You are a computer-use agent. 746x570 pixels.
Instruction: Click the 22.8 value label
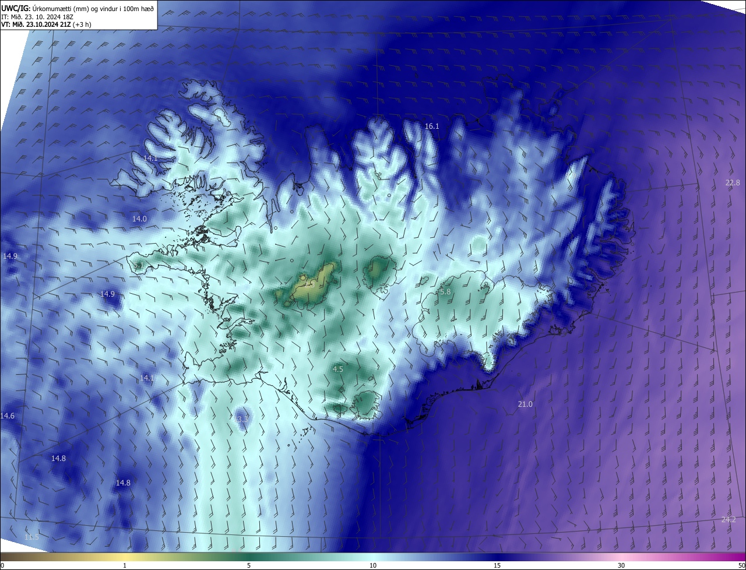(733, 182)
